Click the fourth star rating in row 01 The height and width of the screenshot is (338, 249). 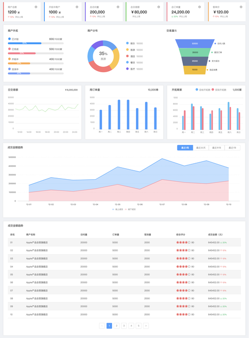coord(186,242)
